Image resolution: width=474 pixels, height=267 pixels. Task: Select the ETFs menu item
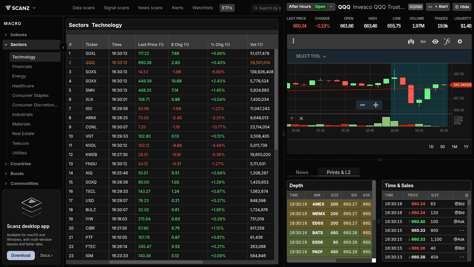227,8
